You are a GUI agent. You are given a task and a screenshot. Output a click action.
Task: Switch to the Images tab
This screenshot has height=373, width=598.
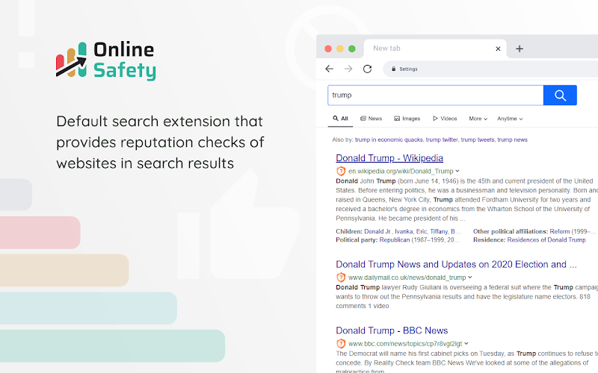point(407,119)
